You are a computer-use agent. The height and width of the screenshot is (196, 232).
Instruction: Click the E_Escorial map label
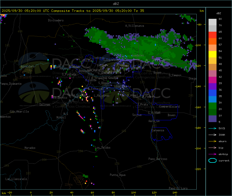[x=96, y=89]
